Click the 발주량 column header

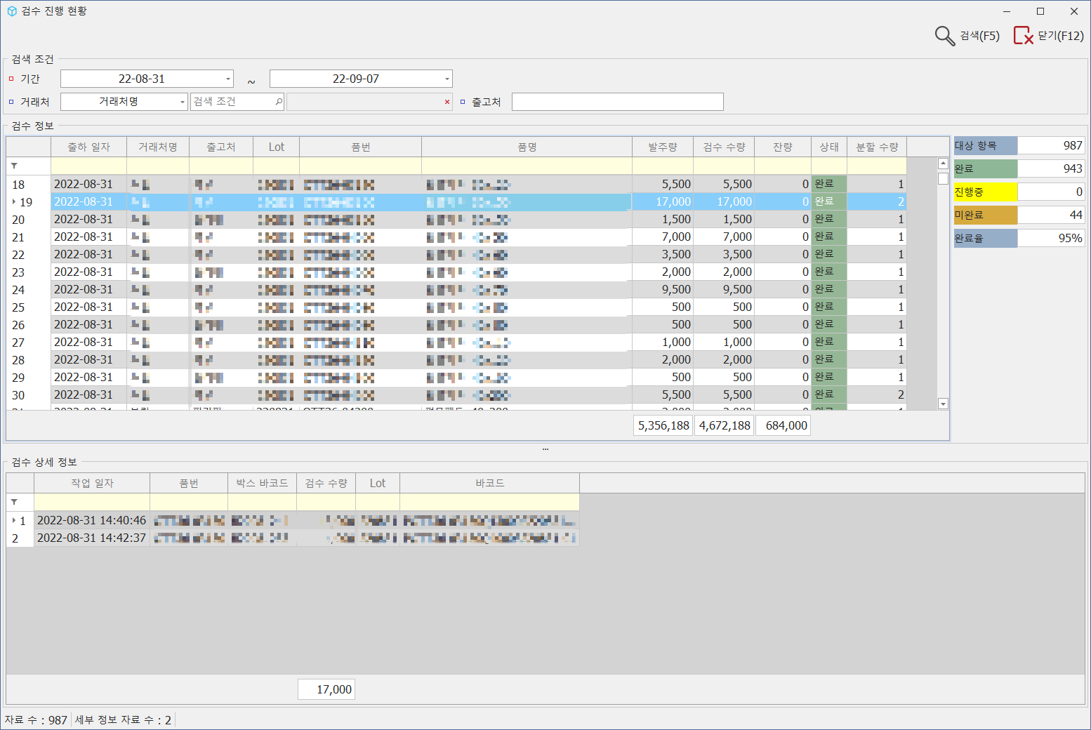coord(662,147)
